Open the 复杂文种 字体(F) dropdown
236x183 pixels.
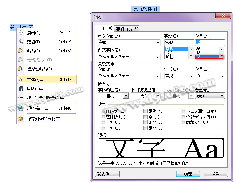129,76
